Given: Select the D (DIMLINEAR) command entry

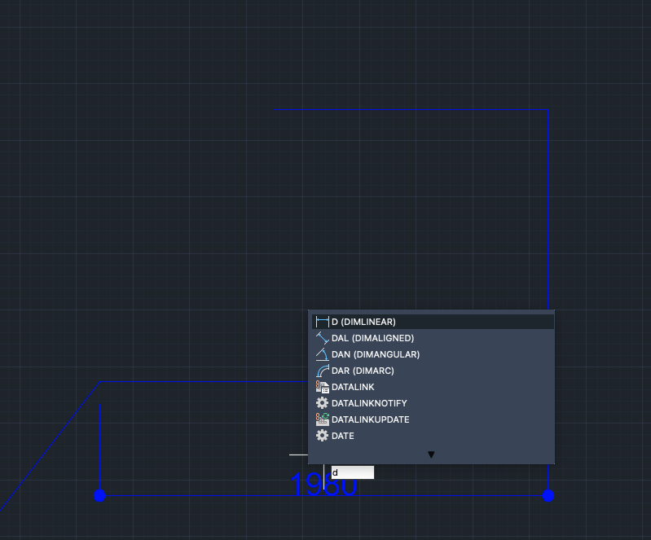Looking at the screenshot, I should point(363,322).
